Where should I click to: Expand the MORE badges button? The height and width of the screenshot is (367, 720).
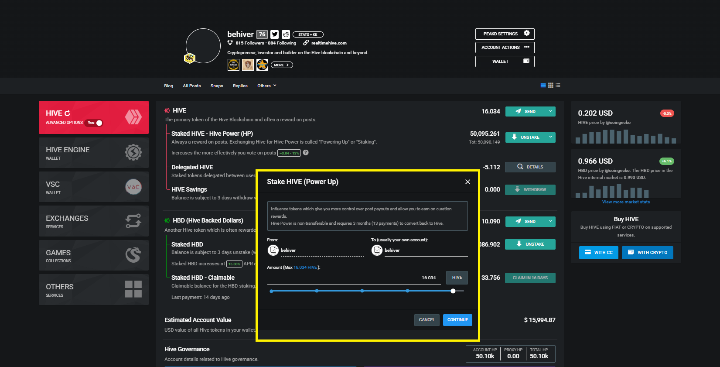tap(282, 65)
